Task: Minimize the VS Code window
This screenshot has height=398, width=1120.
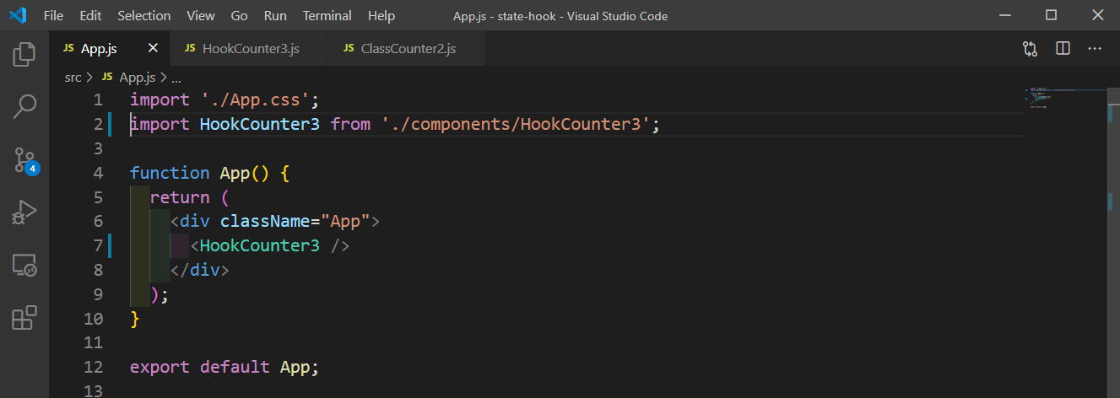Action: tap(1005, 15)
